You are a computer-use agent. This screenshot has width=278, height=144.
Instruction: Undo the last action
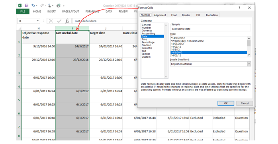pyautogui.click(x=33, y=6)
